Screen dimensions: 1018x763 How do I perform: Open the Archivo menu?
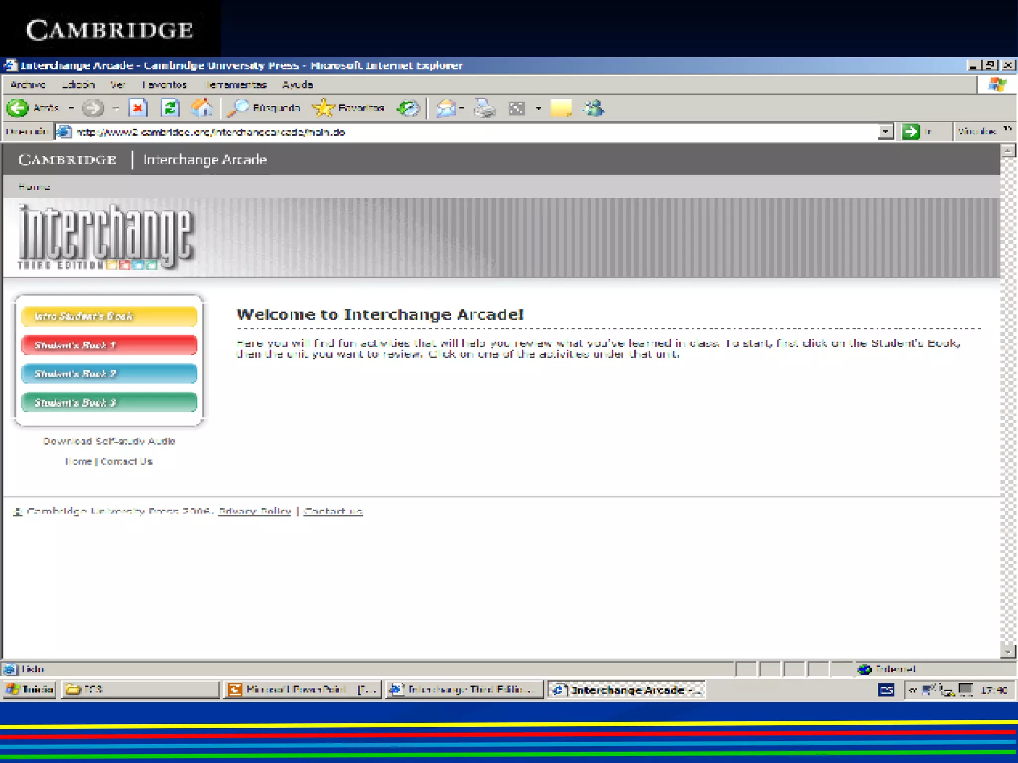coord(28,85)
